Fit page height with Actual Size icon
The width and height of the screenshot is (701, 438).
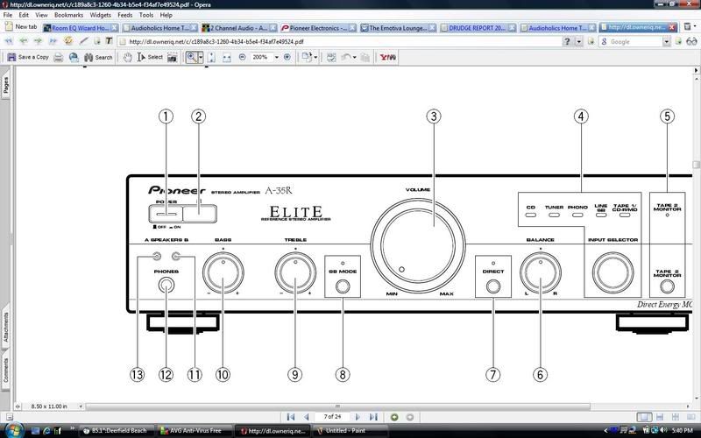click(212, 57)
